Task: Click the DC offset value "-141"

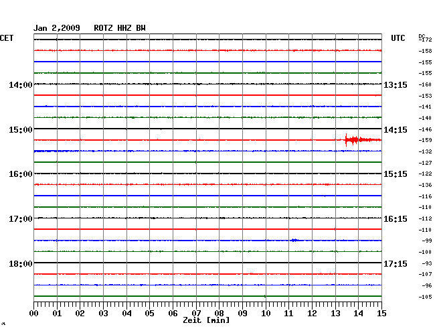Action: [x=425, y=107]
